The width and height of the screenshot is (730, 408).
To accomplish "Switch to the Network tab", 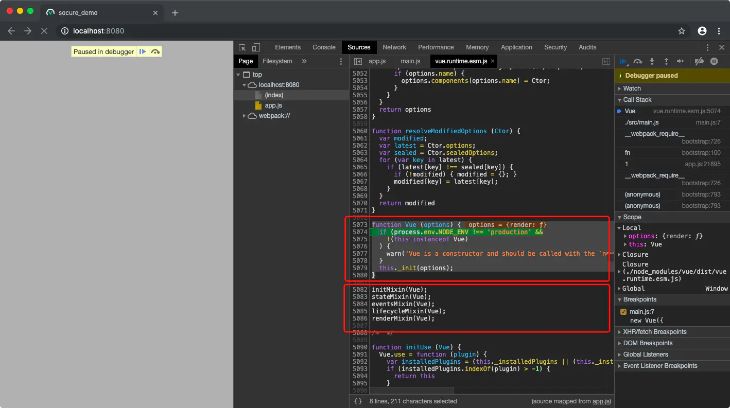I will tap(394, 47).
